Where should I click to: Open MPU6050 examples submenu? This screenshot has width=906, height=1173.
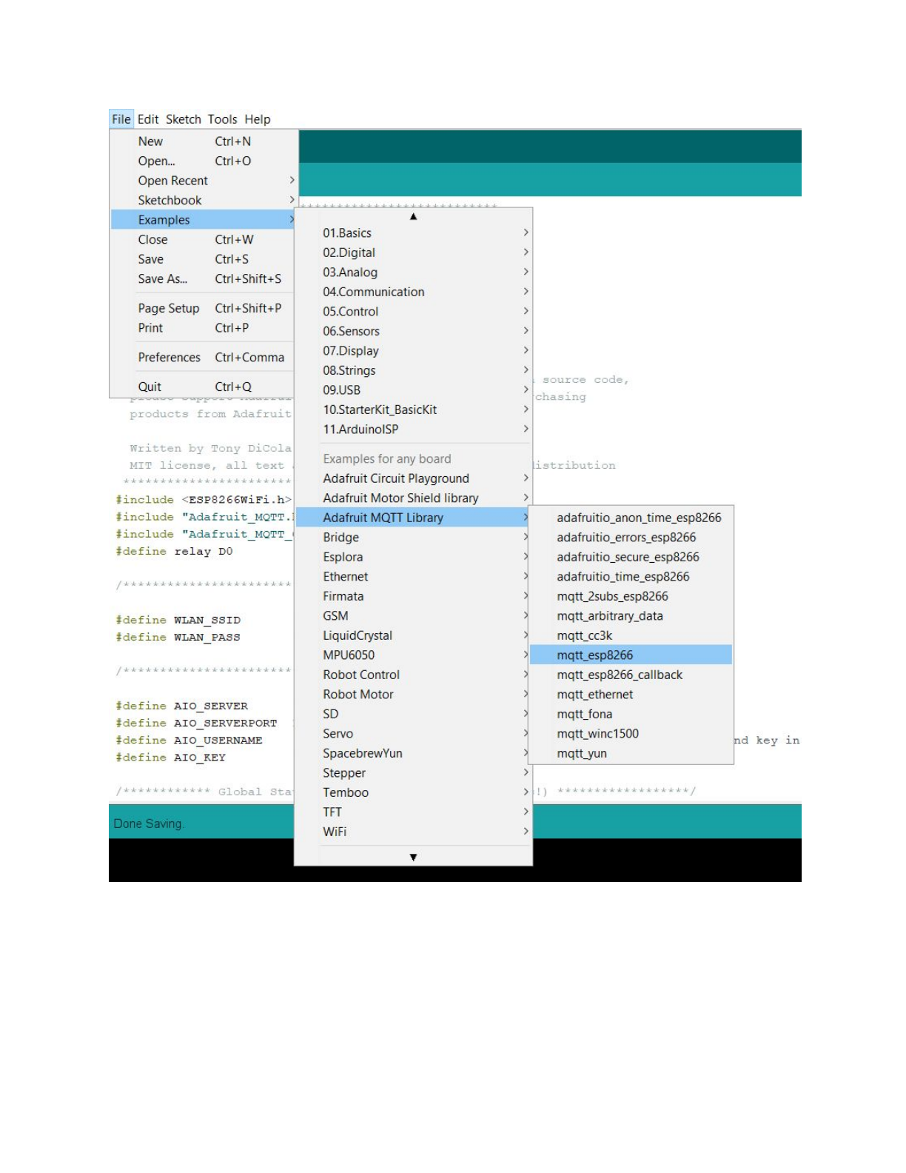pos(413,655)
